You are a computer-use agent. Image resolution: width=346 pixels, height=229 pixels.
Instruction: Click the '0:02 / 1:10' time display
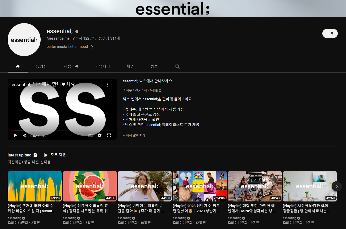[x=38, y=136]
